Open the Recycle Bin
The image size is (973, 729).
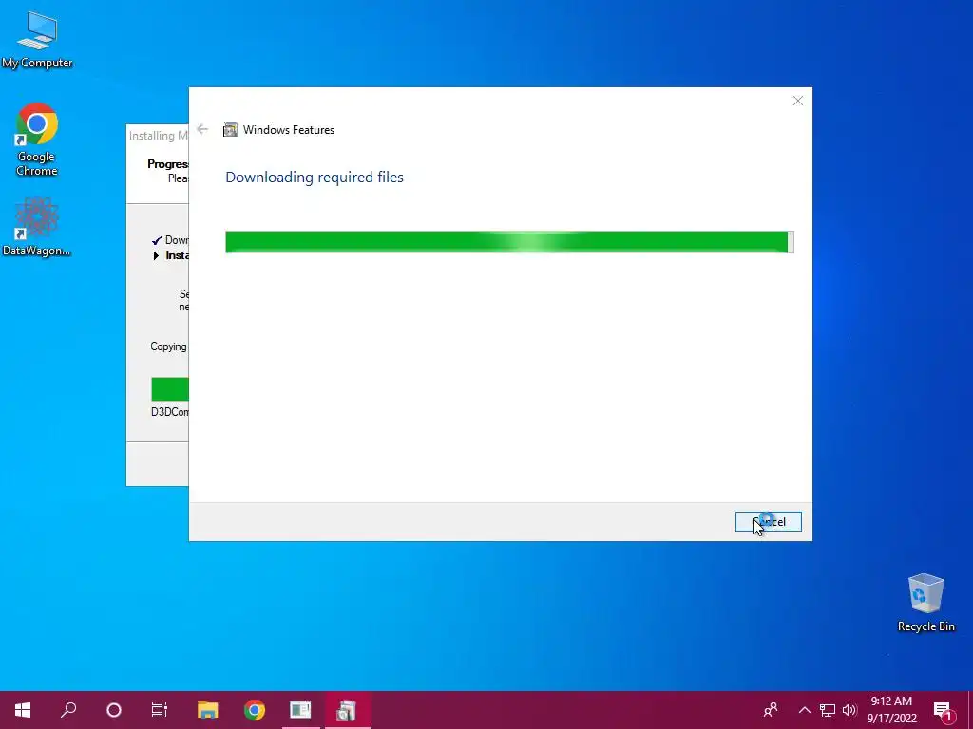(925, 603)
